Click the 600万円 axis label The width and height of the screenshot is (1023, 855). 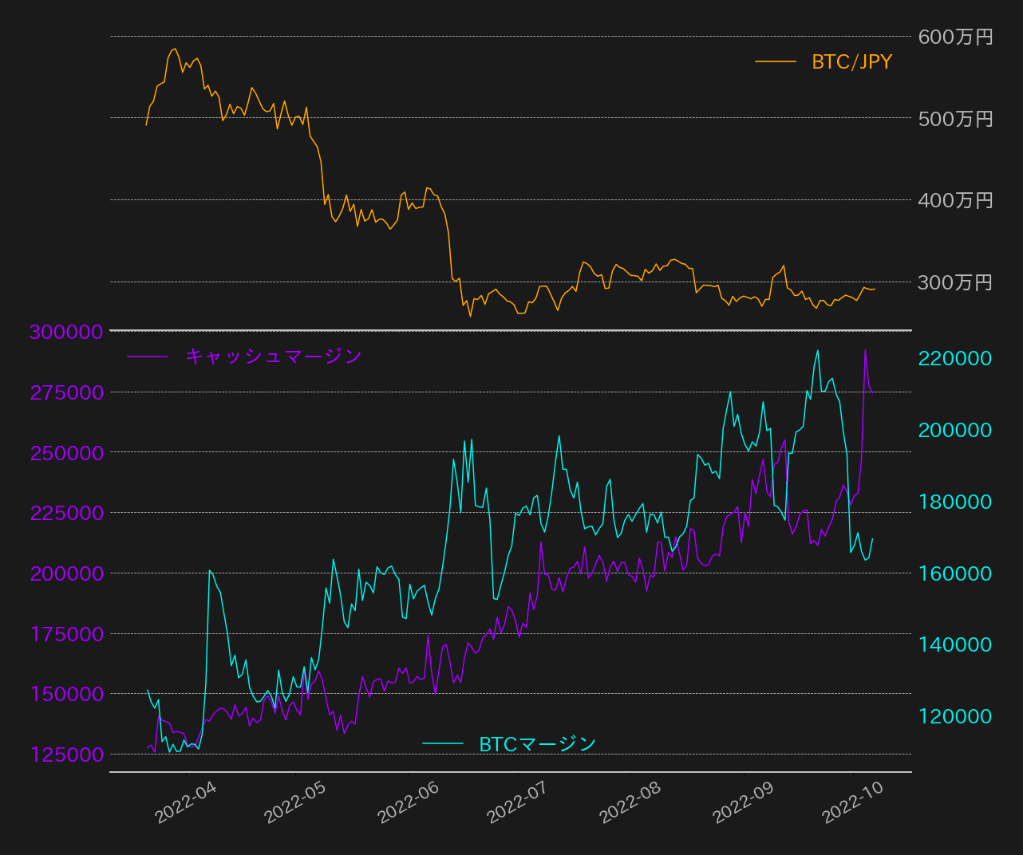(955, 37)
